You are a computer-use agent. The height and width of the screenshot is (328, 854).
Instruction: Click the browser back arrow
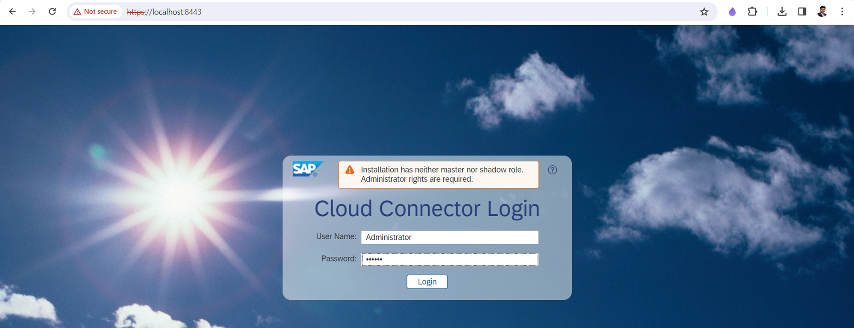point(12,12)
